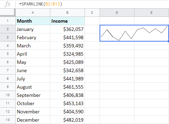Click the fill handle of the sparkline cell
The width and height of the screenshot is (169, 124).
pos(168,41)
